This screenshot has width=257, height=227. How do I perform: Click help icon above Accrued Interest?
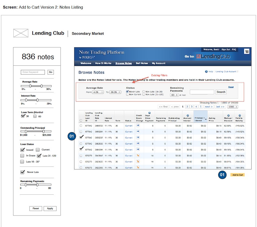pos(187,115)
